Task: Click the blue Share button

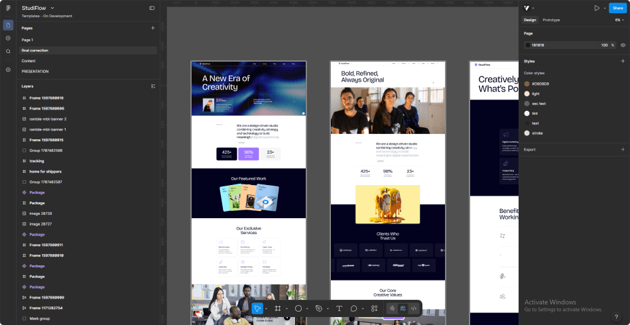Action: [x=617, y=8]
